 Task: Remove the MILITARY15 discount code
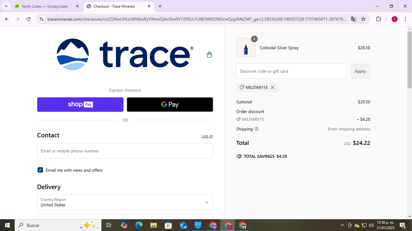coord(272,87)
